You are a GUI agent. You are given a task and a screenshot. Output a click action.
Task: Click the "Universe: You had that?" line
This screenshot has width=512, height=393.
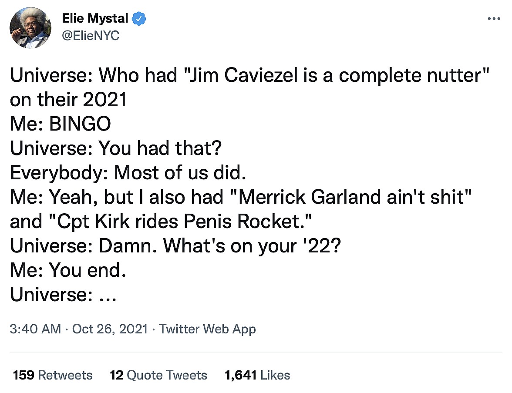point(116,149)
